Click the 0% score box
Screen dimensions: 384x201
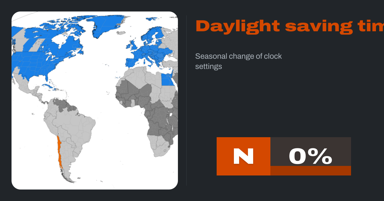pyautogui.click(x=310, y=152)
